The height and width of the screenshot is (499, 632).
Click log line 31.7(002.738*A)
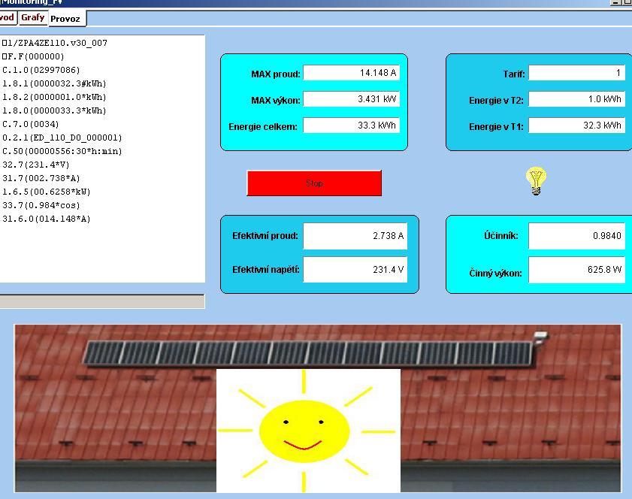[41, 179]
